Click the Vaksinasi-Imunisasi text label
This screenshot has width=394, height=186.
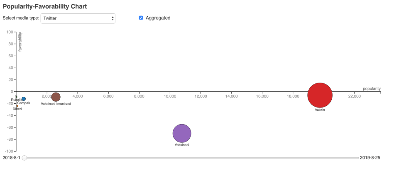point(56,104)
